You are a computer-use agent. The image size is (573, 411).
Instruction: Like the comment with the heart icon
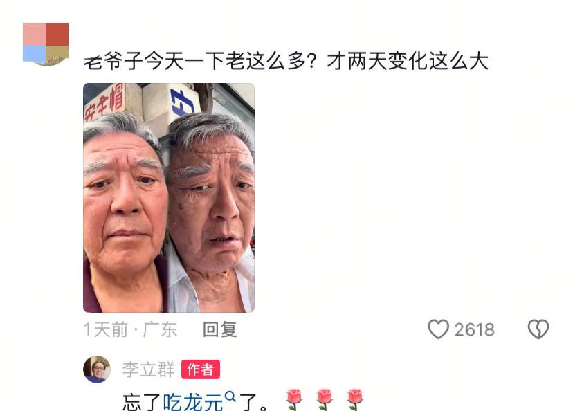coord(438,329)
